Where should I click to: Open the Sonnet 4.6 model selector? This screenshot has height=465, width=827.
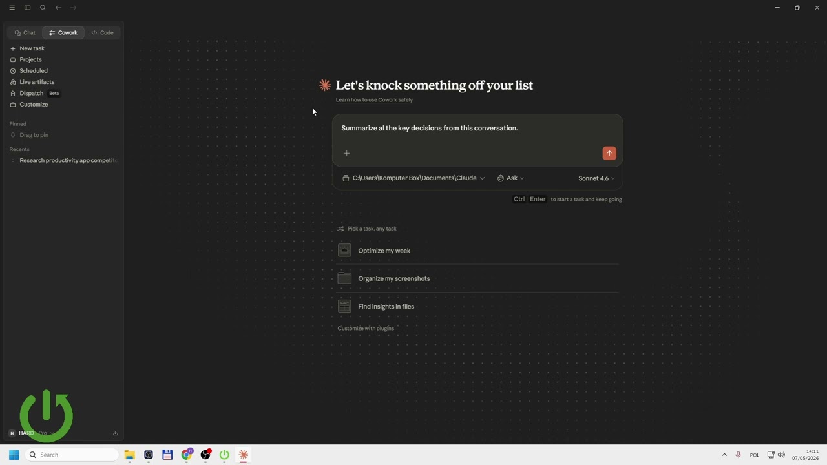[x=596, y=178]
